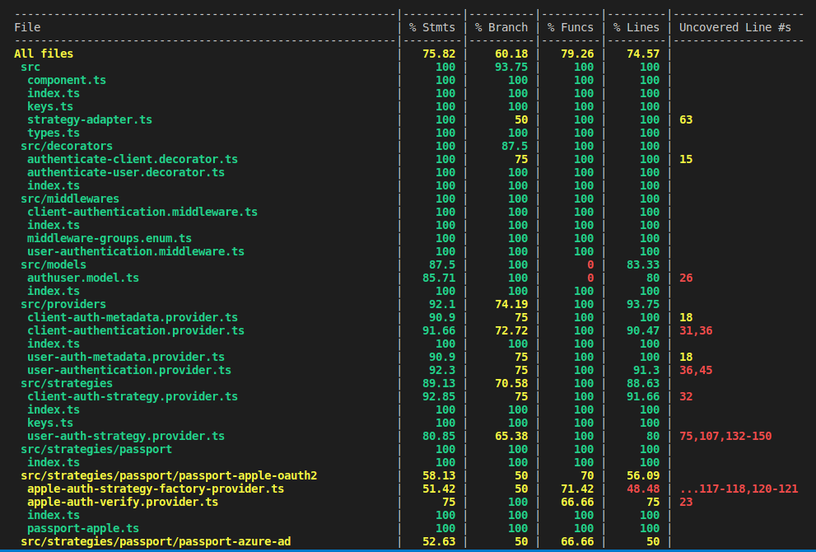Click the src/models lines value 83.33
The image size is (816, 552).
pyautogui.click(x=643, y=265)
